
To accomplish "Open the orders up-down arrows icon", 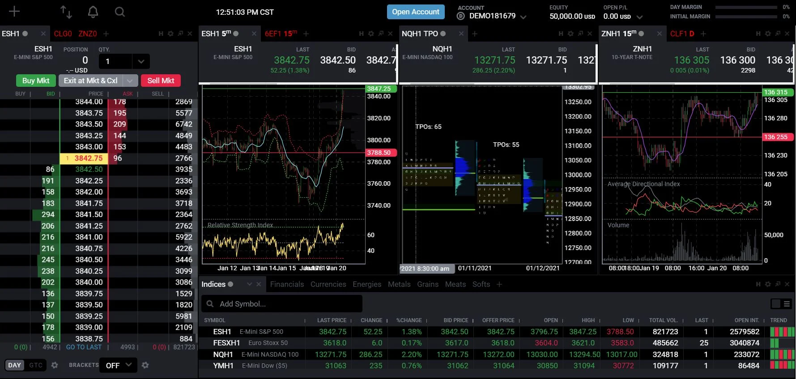I will (x=66, y=12).
